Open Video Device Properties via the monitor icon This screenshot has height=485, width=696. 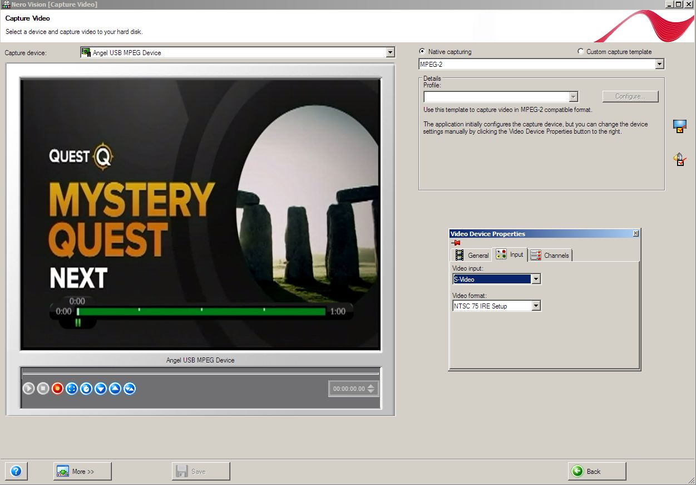(679, 126)
